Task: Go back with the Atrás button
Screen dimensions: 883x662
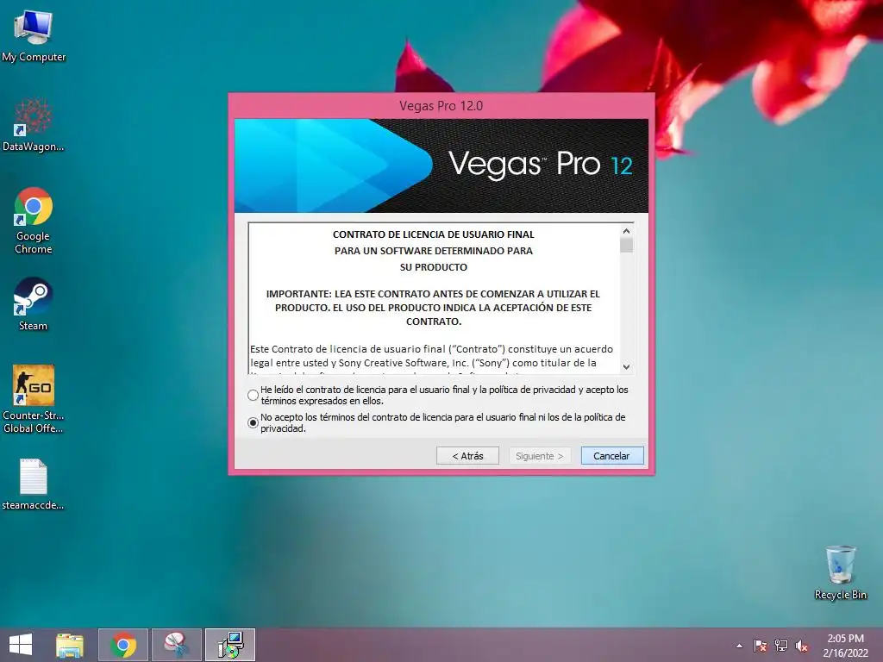Action: pyautogui.click(x=467, y=455)
